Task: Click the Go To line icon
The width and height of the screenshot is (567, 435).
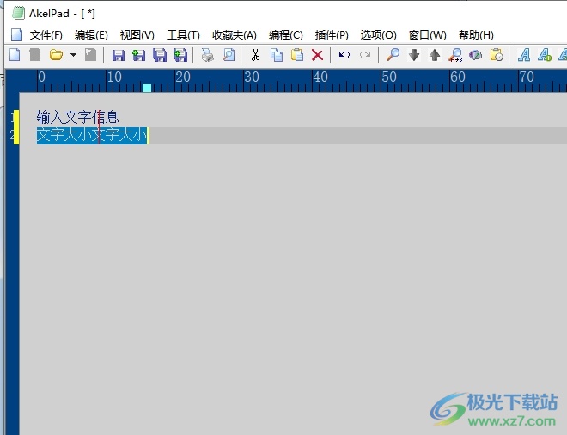Action: [476, 55]
